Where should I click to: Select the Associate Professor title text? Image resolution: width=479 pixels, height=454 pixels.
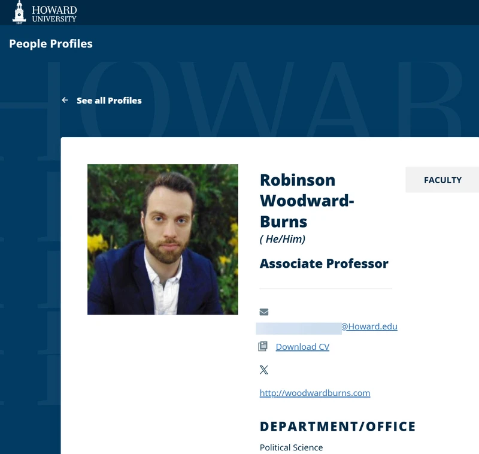[324, 264]
